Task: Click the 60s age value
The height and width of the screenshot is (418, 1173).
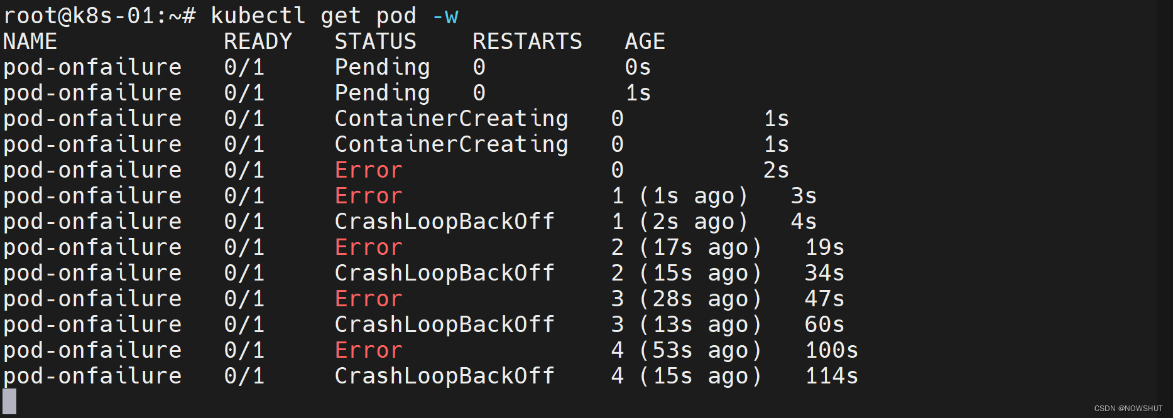Action: point(824,324)
